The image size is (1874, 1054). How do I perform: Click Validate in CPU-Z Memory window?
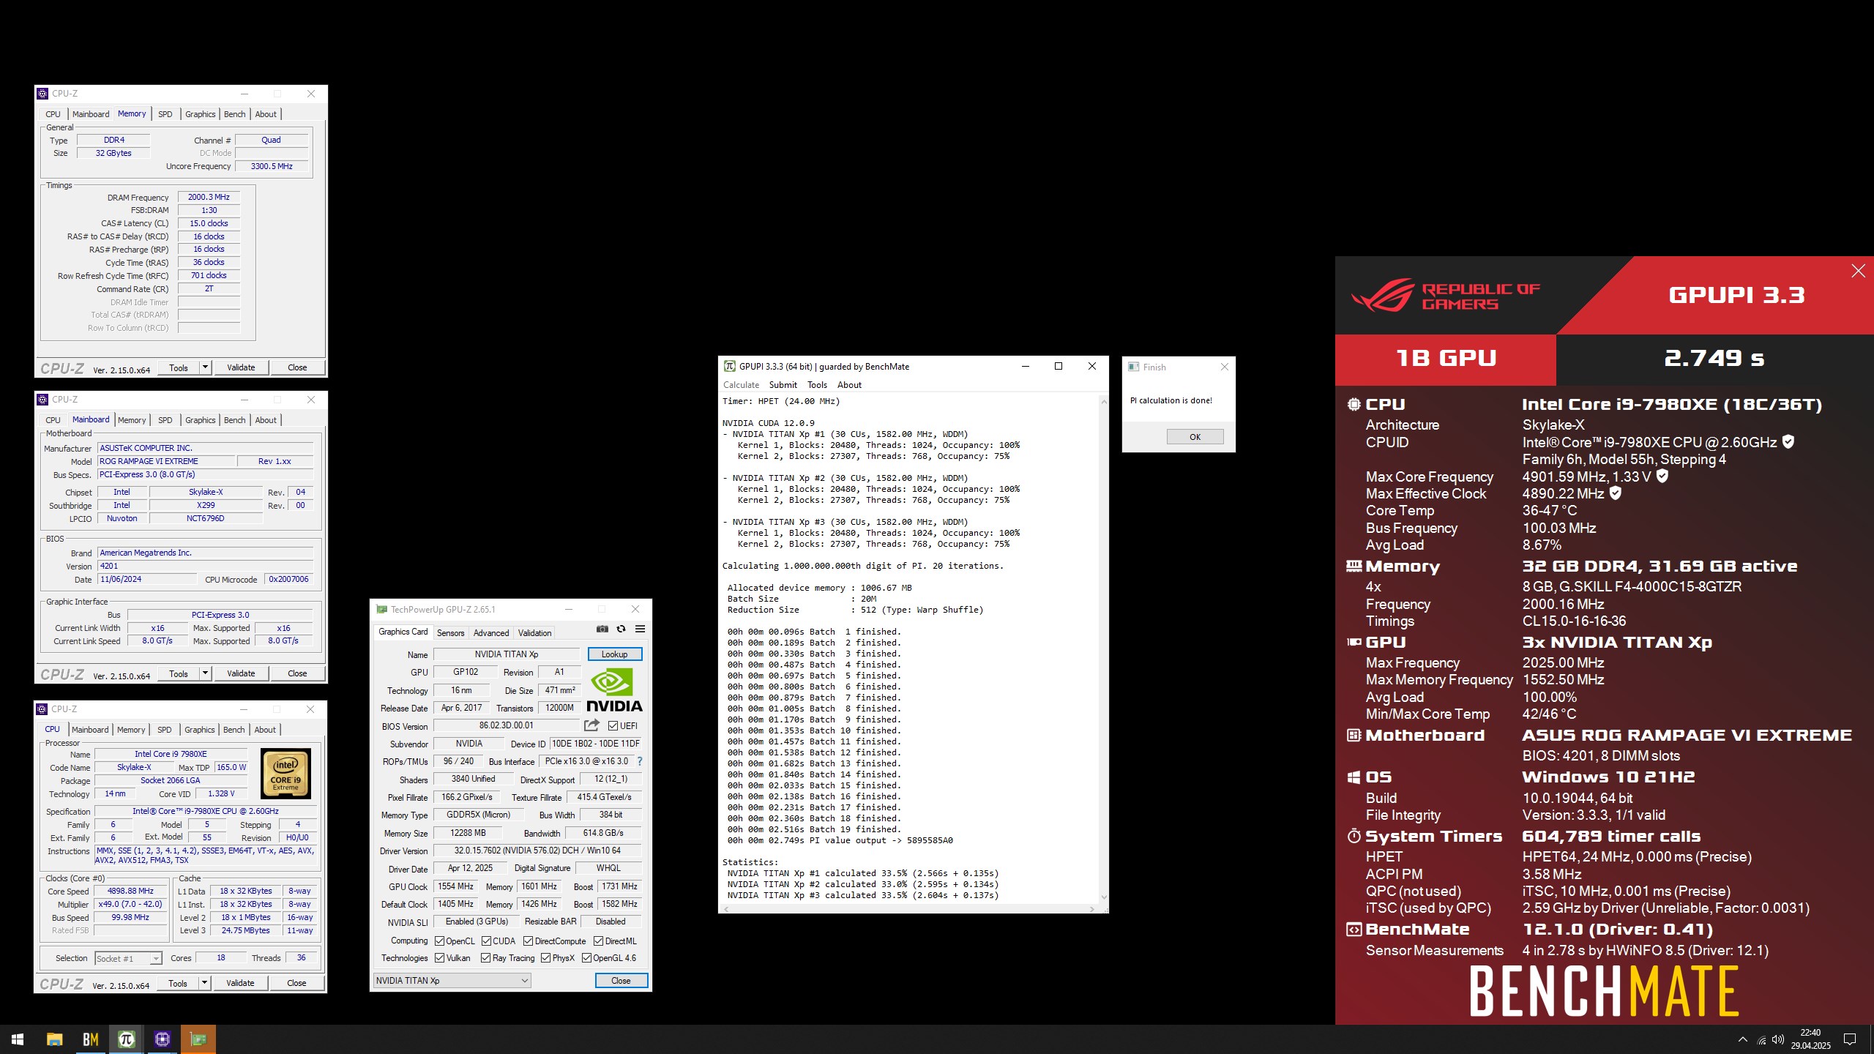241,367
